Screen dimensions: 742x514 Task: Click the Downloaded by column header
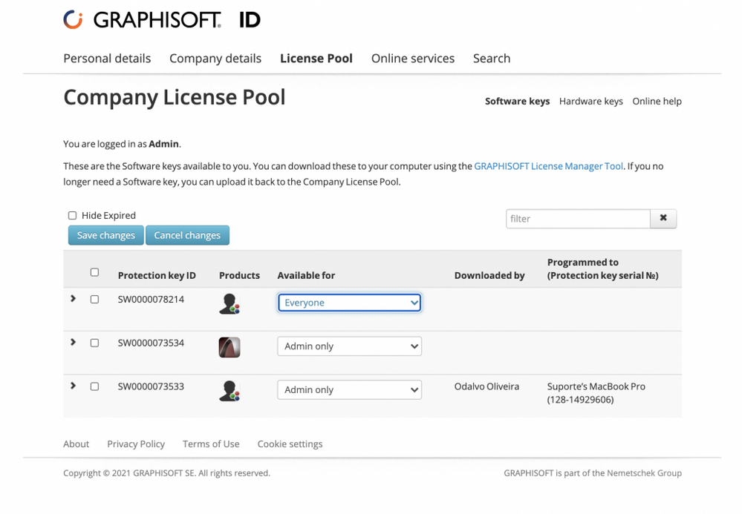pos(489,275)
